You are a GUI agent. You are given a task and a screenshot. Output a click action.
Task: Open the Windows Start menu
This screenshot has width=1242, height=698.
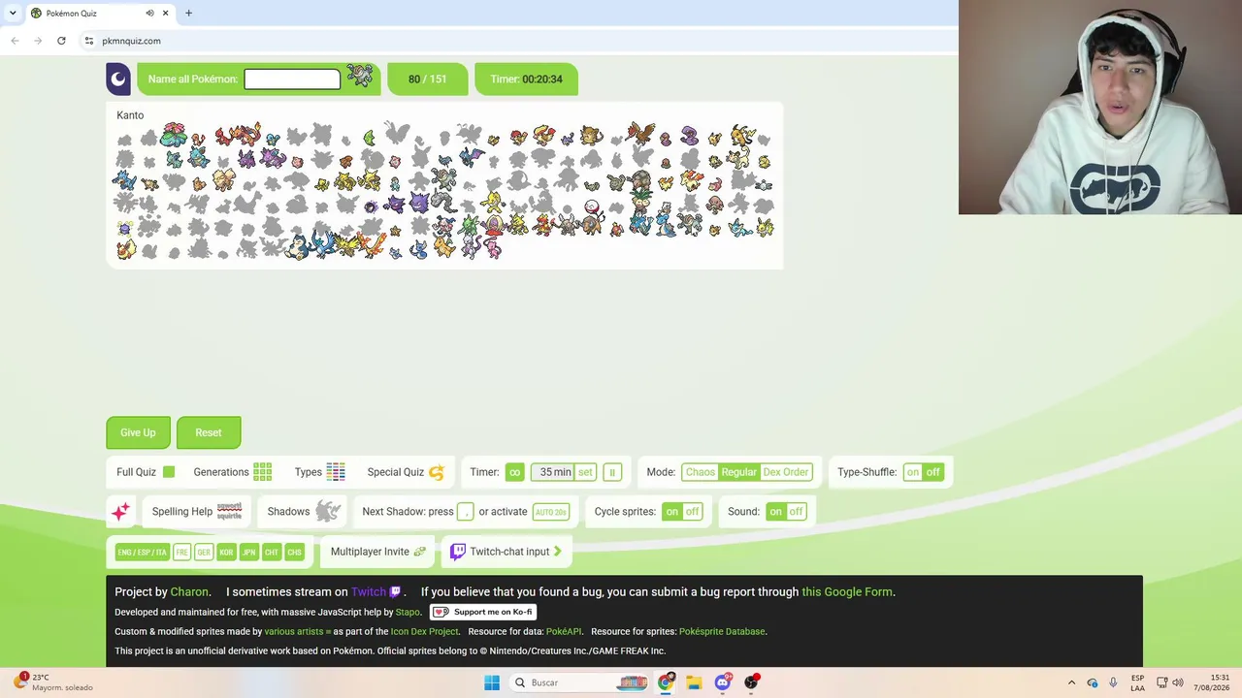(x=492, y=682)
